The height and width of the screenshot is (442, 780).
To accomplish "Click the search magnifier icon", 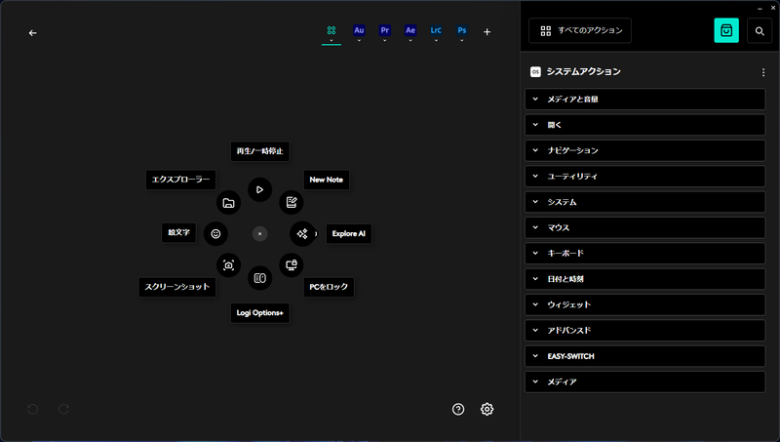I will [760, 31].
